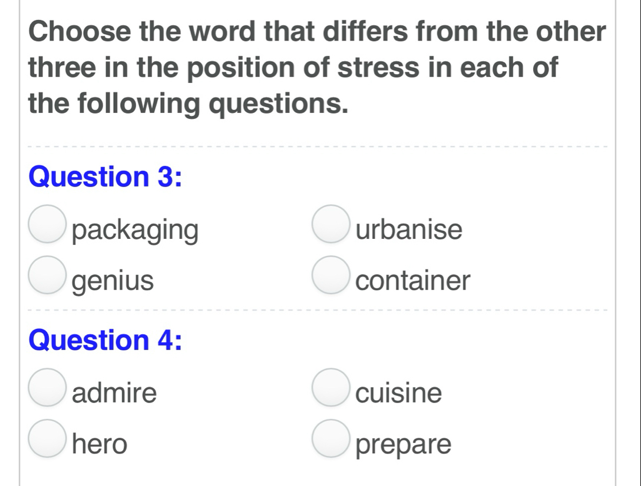Click the word cuisine label
Viewport: 641px width, 486px height.
pyautogui.click(x=399, y=393)
